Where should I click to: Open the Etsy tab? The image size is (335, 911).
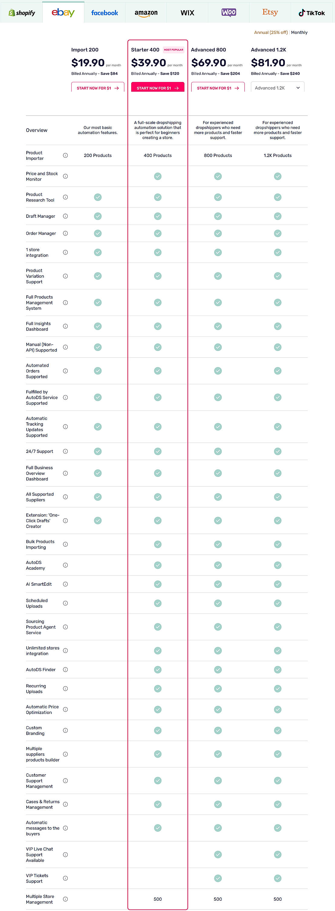[x=270, y=12]
